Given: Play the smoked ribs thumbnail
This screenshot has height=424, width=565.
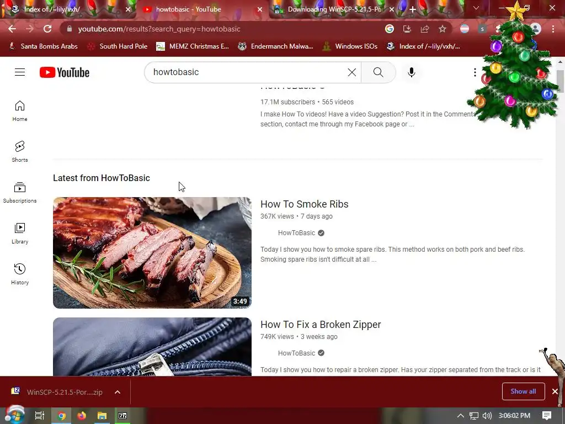Looking at the screenshot, I should coord(152,253).
